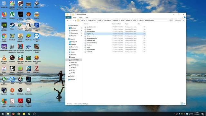206x116 pixels.
Task: Select the iTunes desktop shortcut
Action: (x=4, y=70)
